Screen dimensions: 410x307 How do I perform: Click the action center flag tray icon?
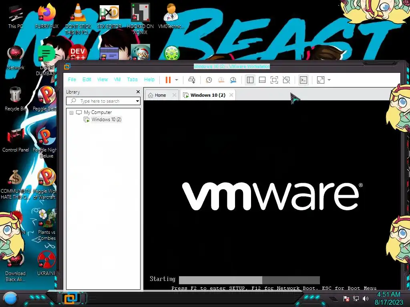pos(346,298)
